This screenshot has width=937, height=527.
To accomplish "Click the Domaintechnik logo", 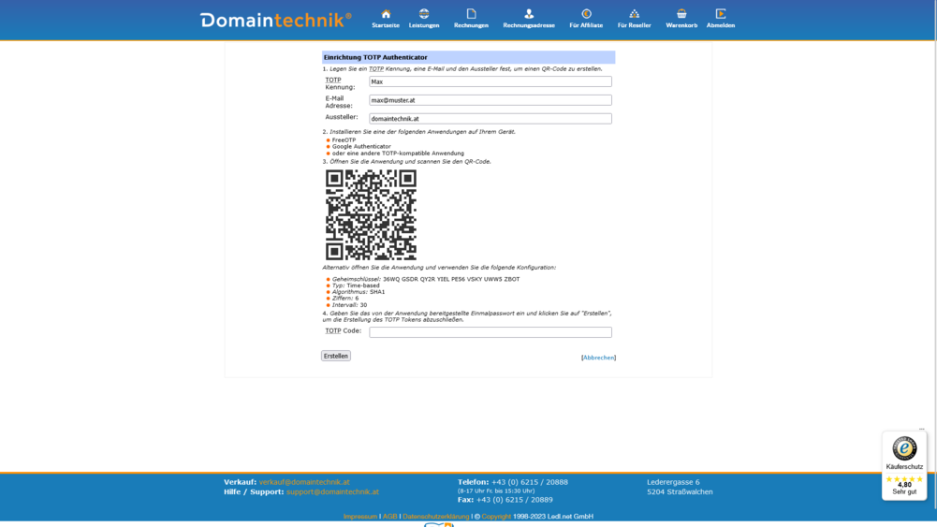I will pyautogui.click(x=275, y=20).
